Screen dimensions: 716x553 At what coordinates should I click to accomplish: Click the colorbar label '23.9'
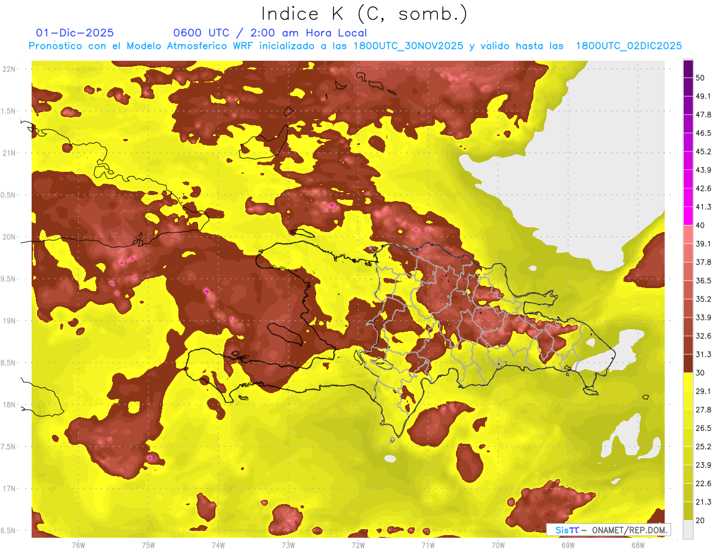(703, 465)
